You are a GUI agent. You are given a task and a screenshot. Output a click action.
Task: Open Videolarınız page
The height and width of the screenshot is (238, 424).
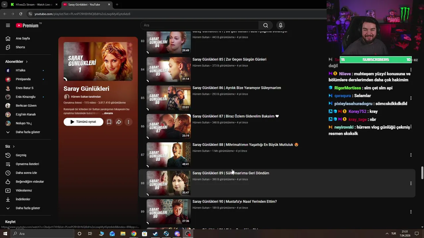pyautogui.click(x=26, y=190)
